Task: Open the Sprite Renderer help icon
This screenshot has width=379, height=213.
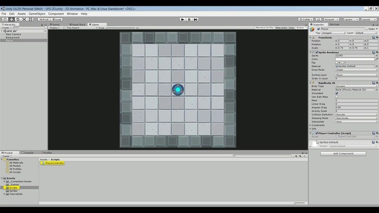Action: (x=374, y=52)
